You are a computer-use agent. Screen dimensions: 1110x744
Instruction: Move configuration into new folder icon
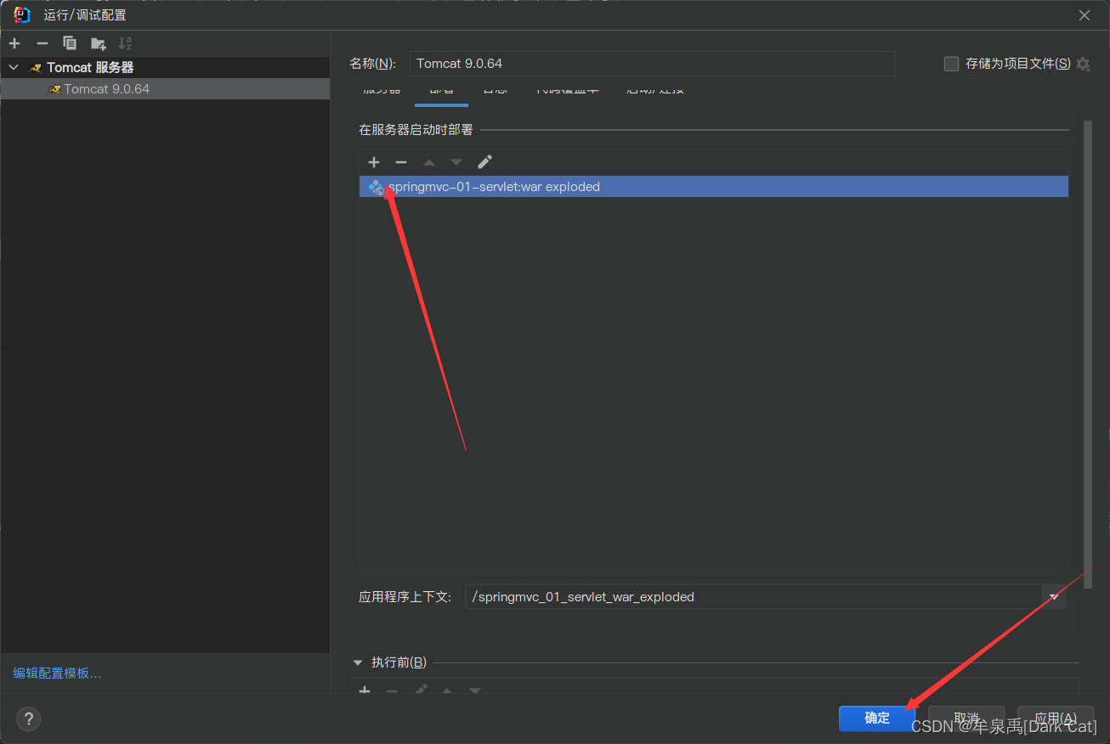(98, 43)
